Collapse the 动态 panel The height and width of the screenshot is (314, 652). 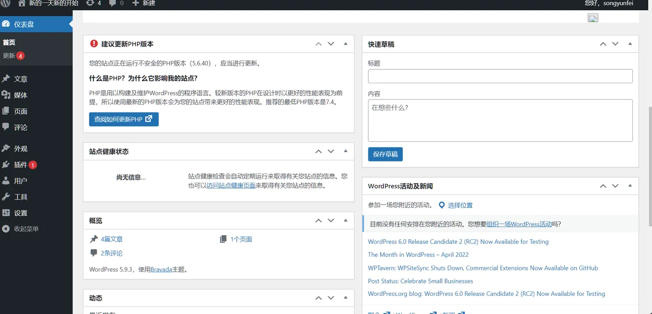pos(346,298)
